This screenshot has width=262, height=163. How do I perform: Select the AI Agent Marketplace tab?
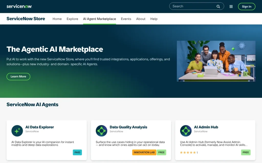click(100, 19)
